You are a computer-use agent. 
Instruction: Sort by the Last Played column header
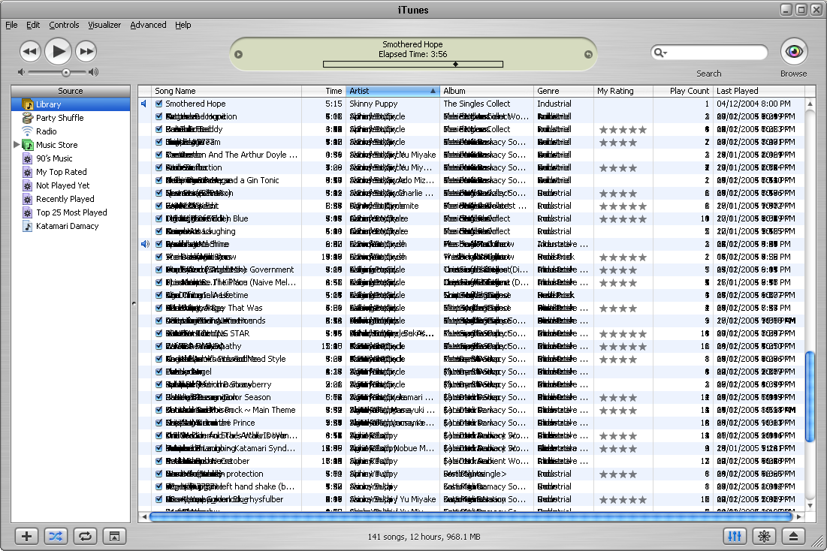pyautogui.click(x=759, y=91)
